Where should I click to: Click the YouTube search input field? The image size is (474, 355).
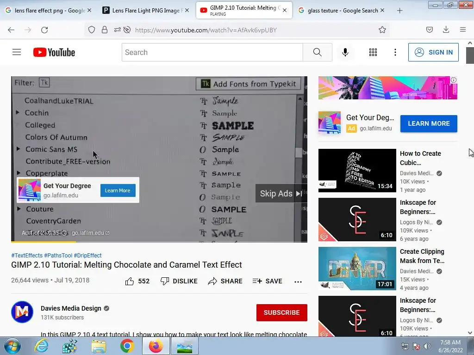[212, 52]
